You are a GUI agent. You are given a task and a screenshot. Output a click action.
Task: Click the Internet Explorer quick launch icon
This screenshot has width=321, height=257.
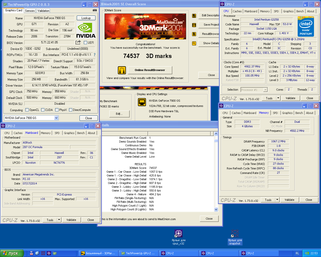click(x=37, y=253)
